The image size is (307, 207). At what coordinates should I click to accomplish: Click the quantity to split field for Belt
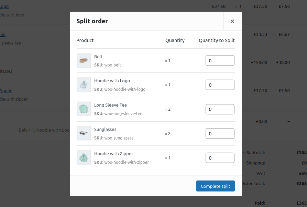tap(220, 60)
